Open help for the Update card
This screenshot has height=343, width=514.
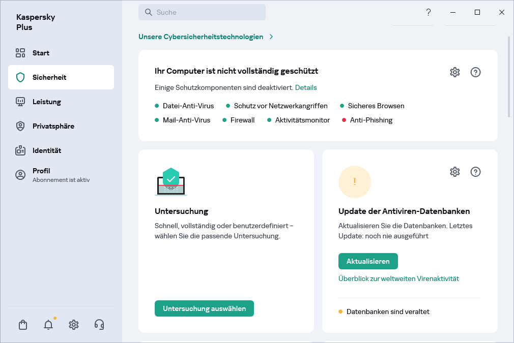pyautogui.click(x=475, y=172)
